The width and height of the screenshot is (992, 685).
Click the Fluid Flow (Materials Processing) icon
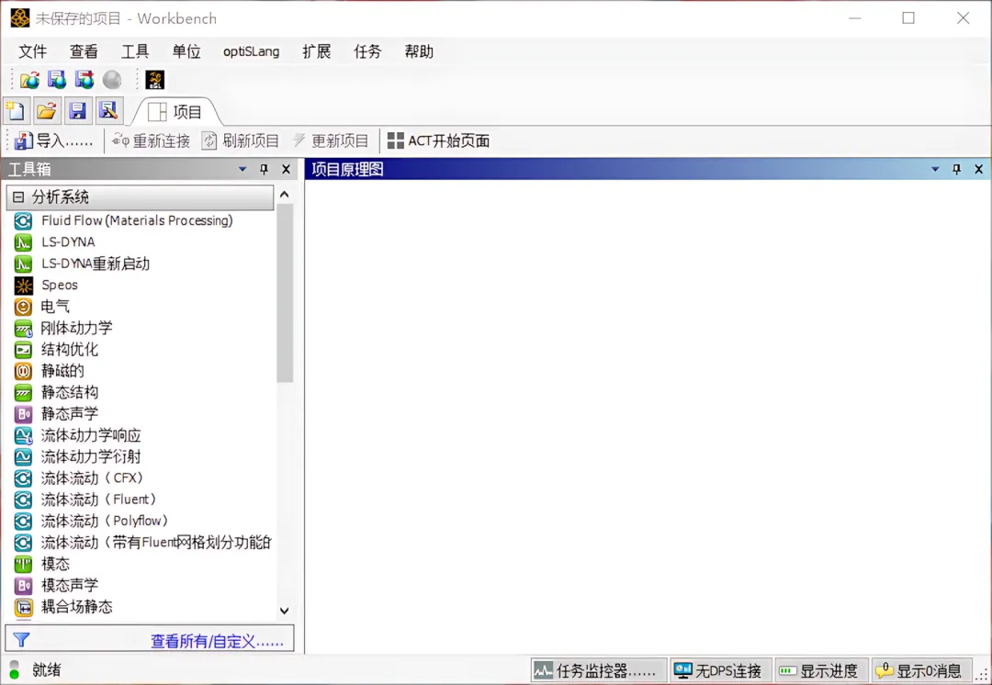pos(23,220)
